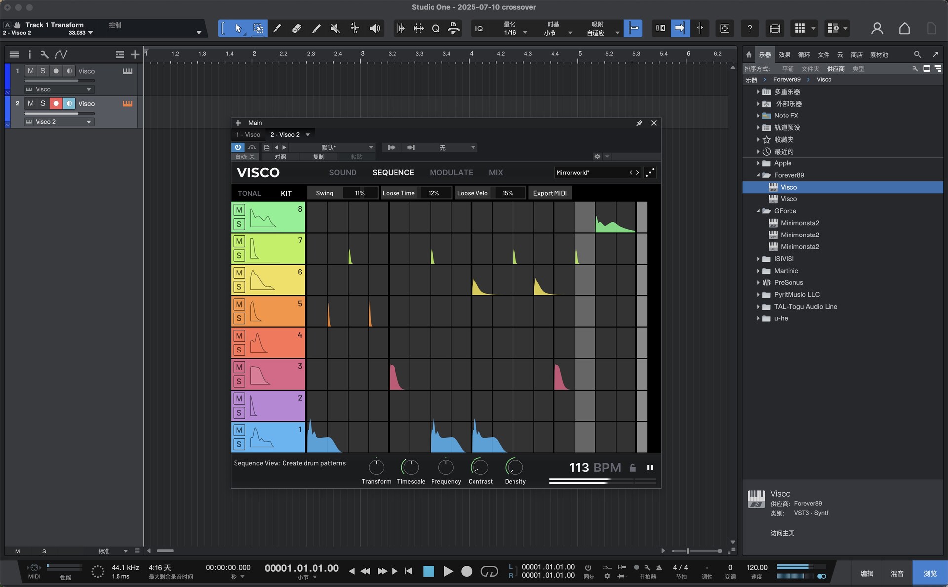Add a new track with plus icon

(135, 54)
